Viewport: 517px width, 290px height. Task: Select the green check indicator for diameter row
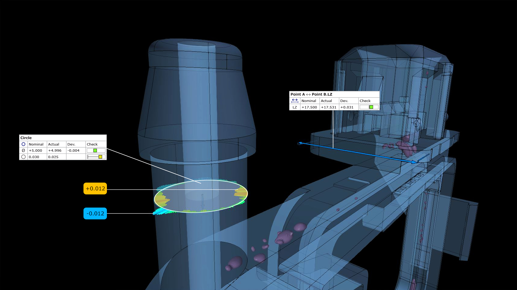pos(95,150)
